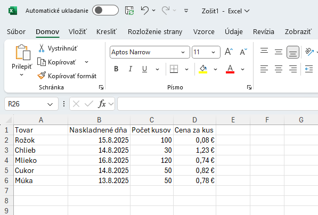Click the Name Box showing R26
Screen dimensions: 318x215
(26, 104)
